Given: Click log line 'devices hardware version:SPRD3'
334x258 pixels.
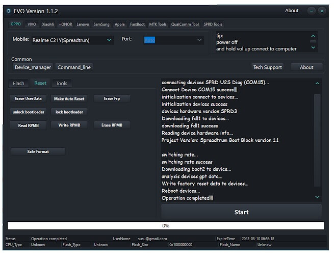Looking at the screenshot, I should pyautogui.click(x=199, y=111).
